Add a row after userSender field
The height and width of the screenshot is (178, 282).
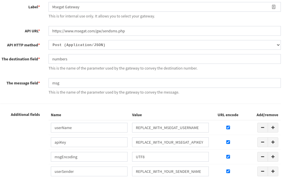(273, 171)
